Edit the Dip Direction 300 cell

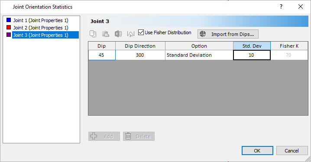(x=140, y=55)
